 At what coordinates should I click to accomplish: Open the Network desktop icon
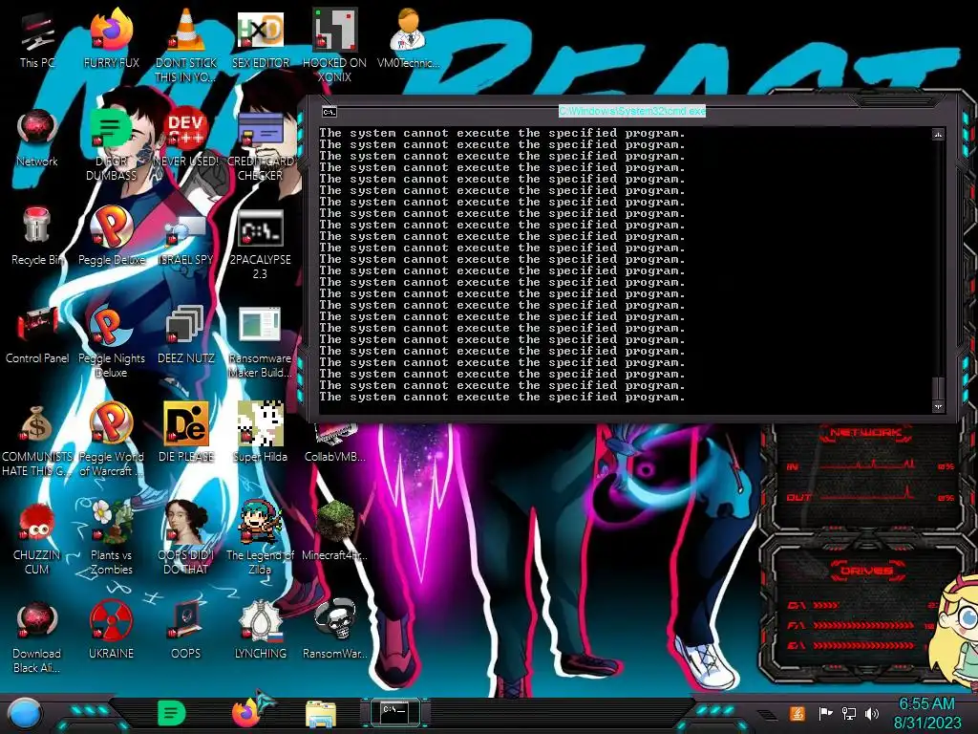click(37, 139)
